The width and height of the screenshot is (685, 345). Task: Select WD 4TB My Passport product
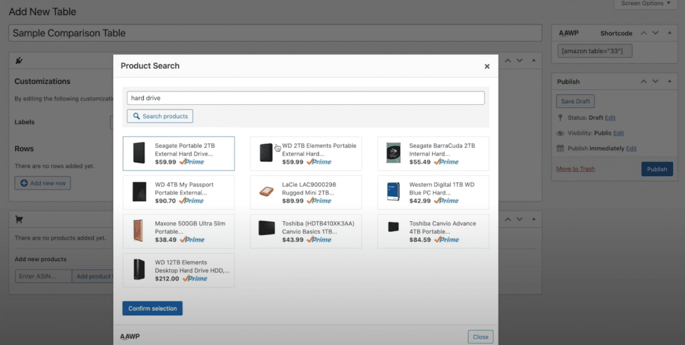click(x=179, y=192)
